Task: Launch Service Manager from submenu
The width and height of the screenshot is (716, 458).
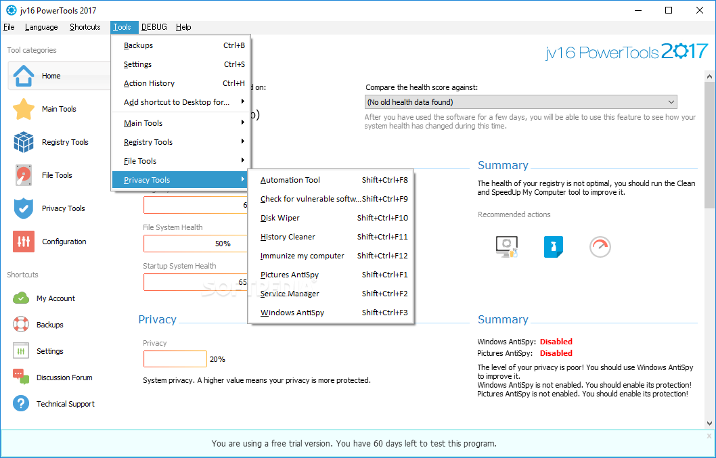Action: point(331,294)
